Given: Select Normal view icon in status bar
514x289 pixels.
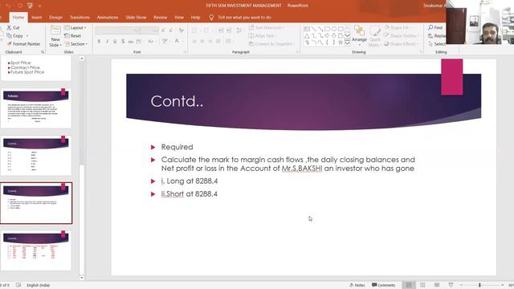Looking at the screenshot, I should 409,285.
